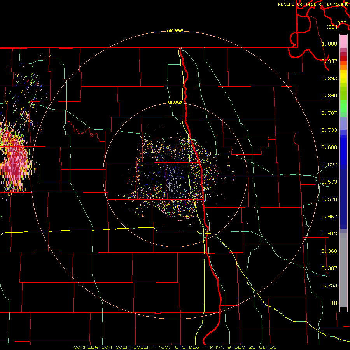
Task: Select the 0.733 scale value
Action: tap(329, 130)
